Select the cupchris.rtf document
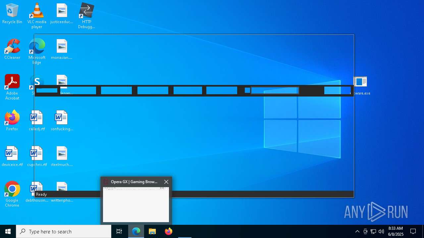Screen dimensions: 424x238 click(37, 157)
